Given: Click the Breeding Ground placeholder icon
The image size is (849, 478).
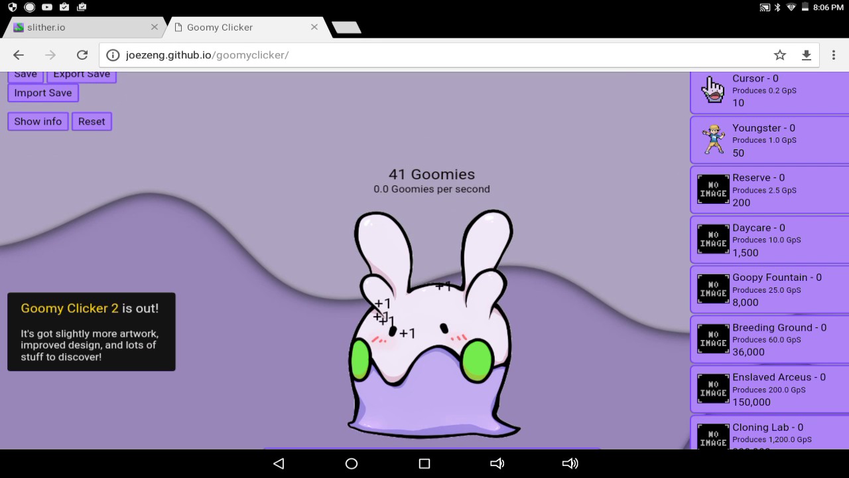Looking at the screenshot, I should tap(714, 339).
